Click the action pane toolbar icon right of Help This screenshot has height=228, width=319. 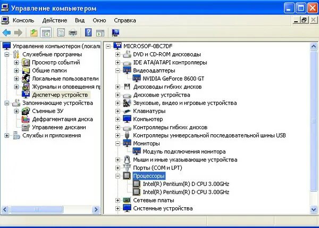click(x=100, y=32)
